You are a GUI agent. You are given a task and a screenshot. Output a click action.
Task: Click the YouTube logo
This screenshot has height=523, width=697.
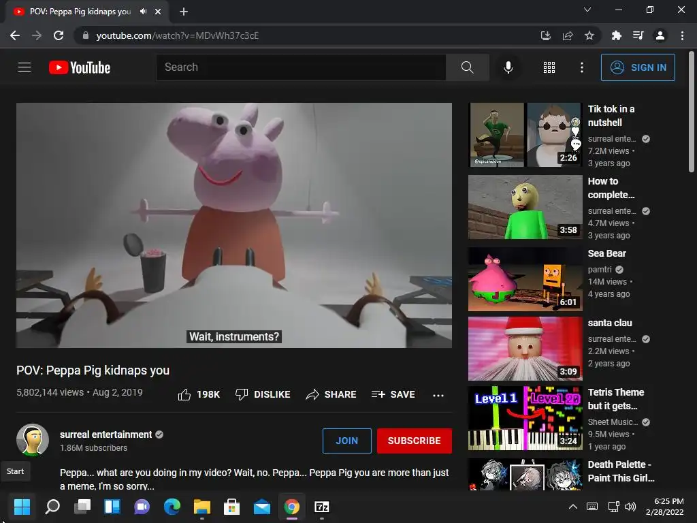[x=80, y=67]
